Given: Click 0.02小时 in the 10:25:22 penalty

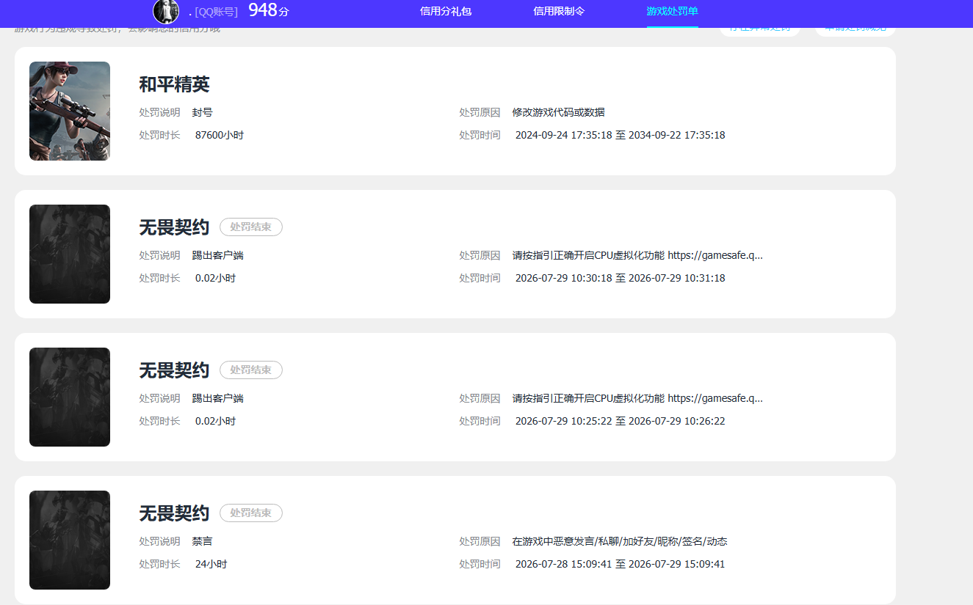Looking at the screenshot, I should pos(216,421).
